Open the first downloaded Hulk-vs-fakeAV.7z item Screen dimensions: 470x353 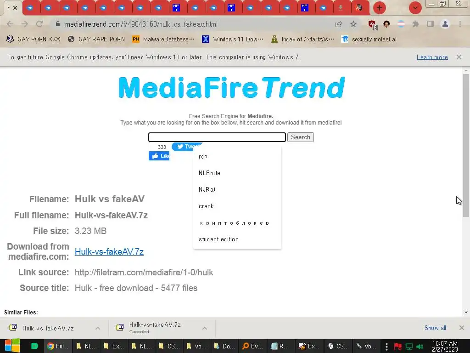click(x=48, y=328)
